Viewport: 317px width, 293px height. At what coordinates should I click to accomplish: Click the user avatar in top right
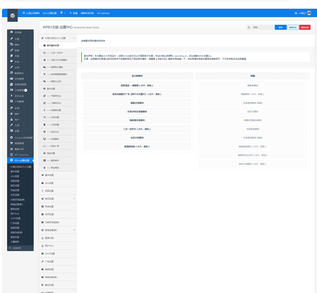309,13
